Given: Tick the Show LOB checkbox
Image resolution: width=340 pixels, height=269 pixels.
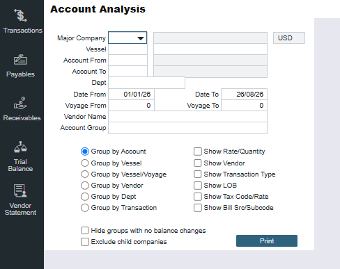Looking at the screenshot, I should pos(198,185).
